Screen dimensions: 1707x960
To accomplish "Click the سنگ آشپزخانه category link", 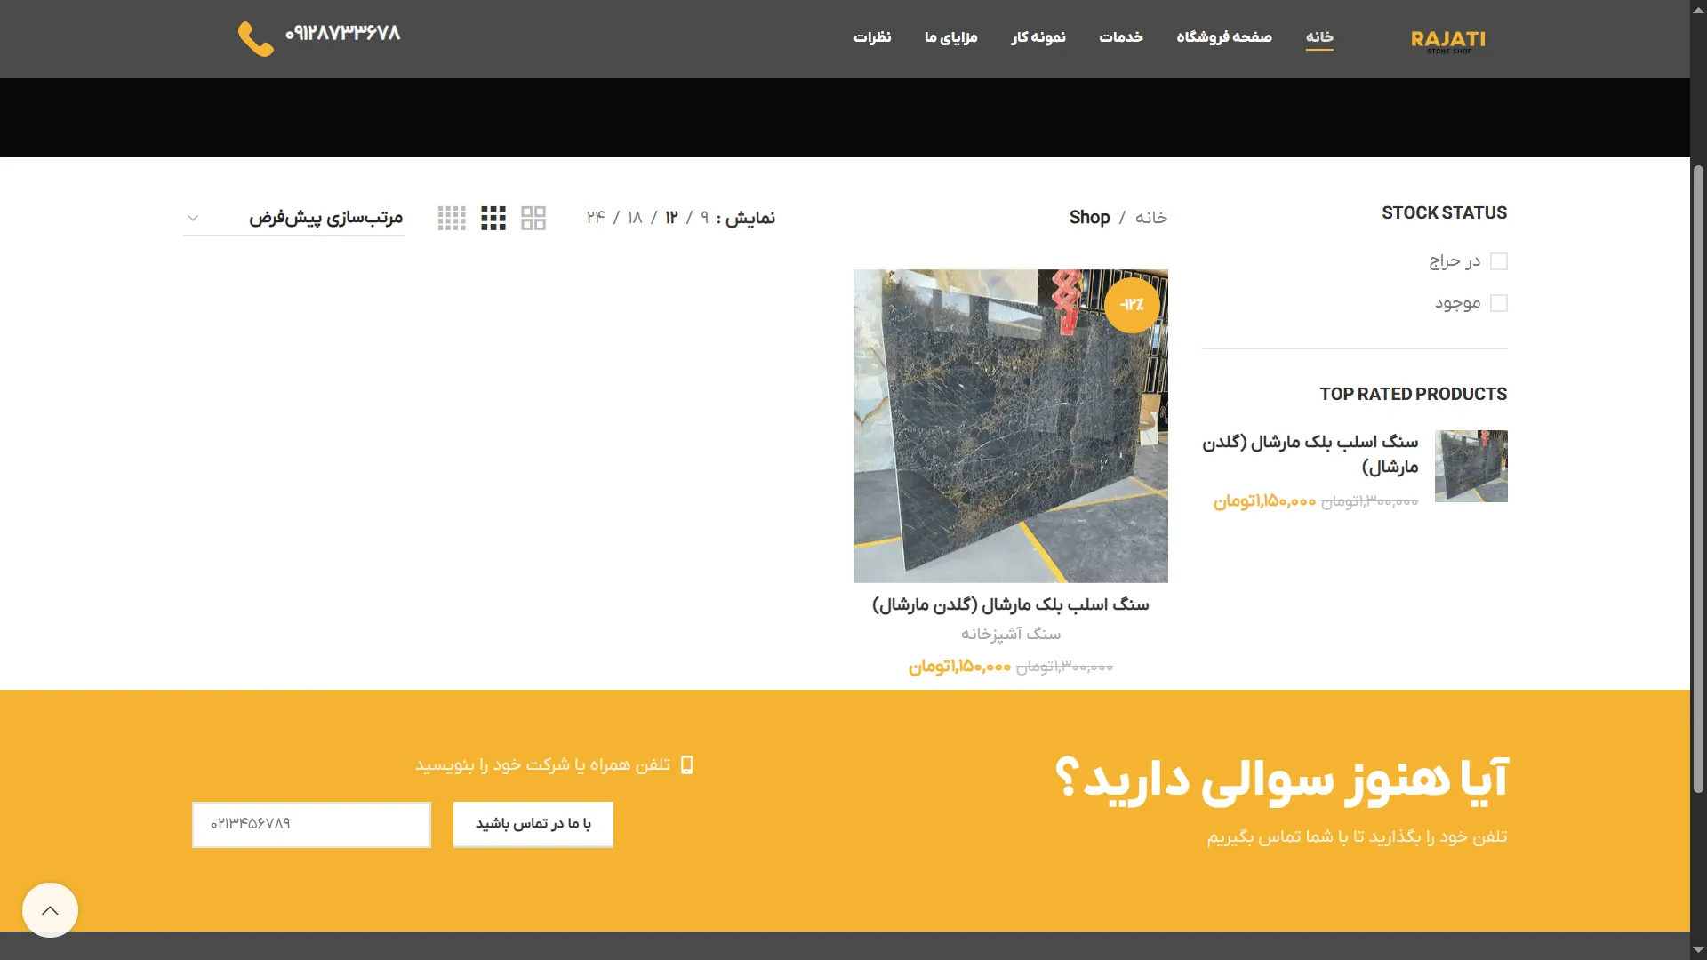I will click(x=1011, y=635).
